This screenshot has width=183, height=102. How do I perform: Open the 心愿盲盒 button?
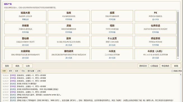(154, 66)
